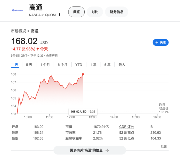
Task: Click the CDP score value B
Action: tap(152, 127)
